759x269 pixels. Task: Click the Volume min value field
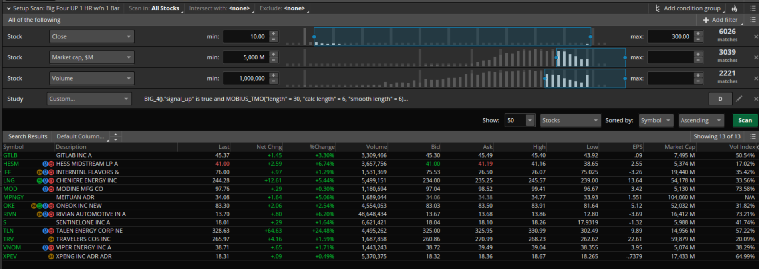coord(246,78)
